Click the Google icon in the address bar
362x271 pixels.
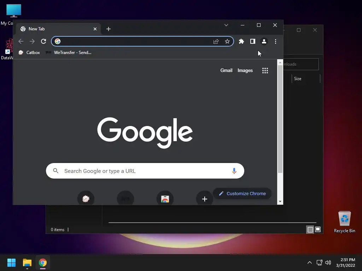click(x=58, y=41)
